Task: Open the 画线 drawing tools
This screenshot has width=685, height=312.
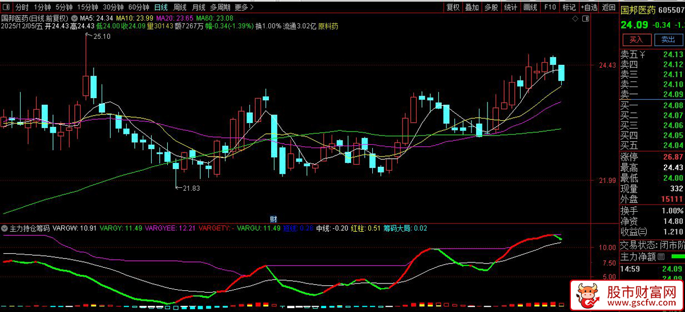Action: [x=530, y=7]
